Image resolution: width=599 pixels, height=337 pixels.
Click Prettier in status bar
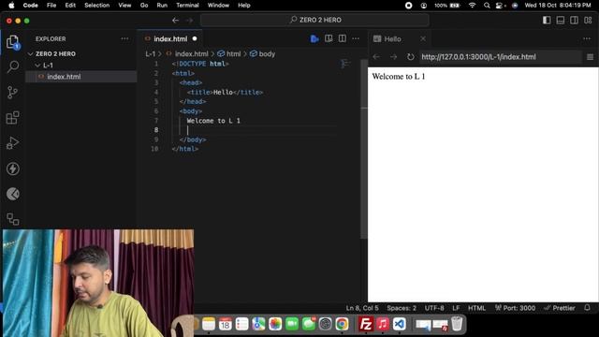click(560, 308)
